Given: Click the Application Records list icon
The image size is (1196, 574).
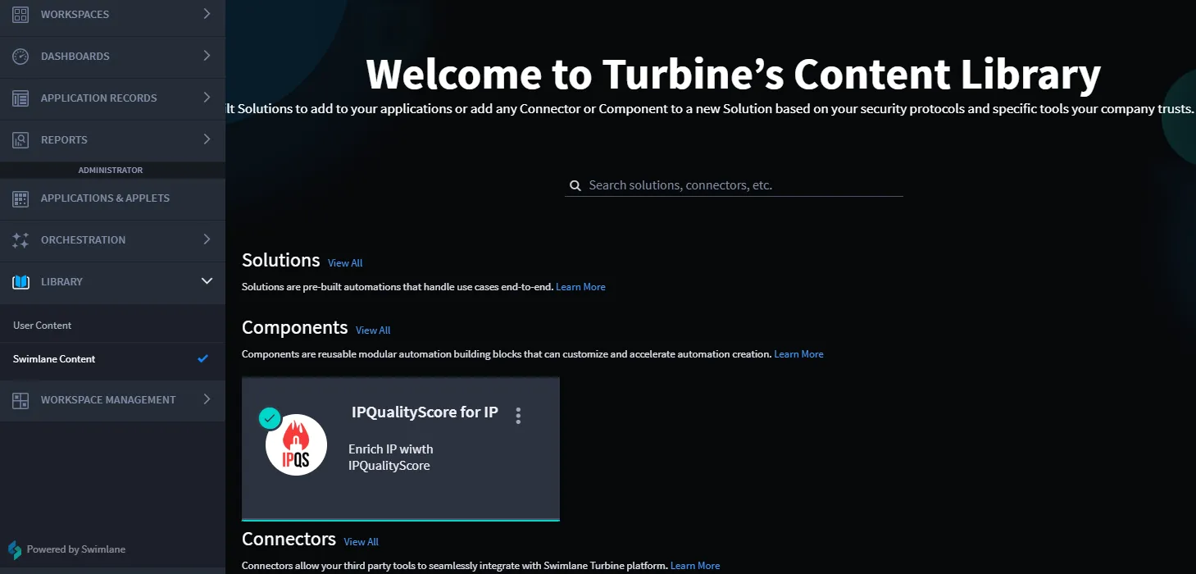Looking at the screenshot, I should 20,98.
